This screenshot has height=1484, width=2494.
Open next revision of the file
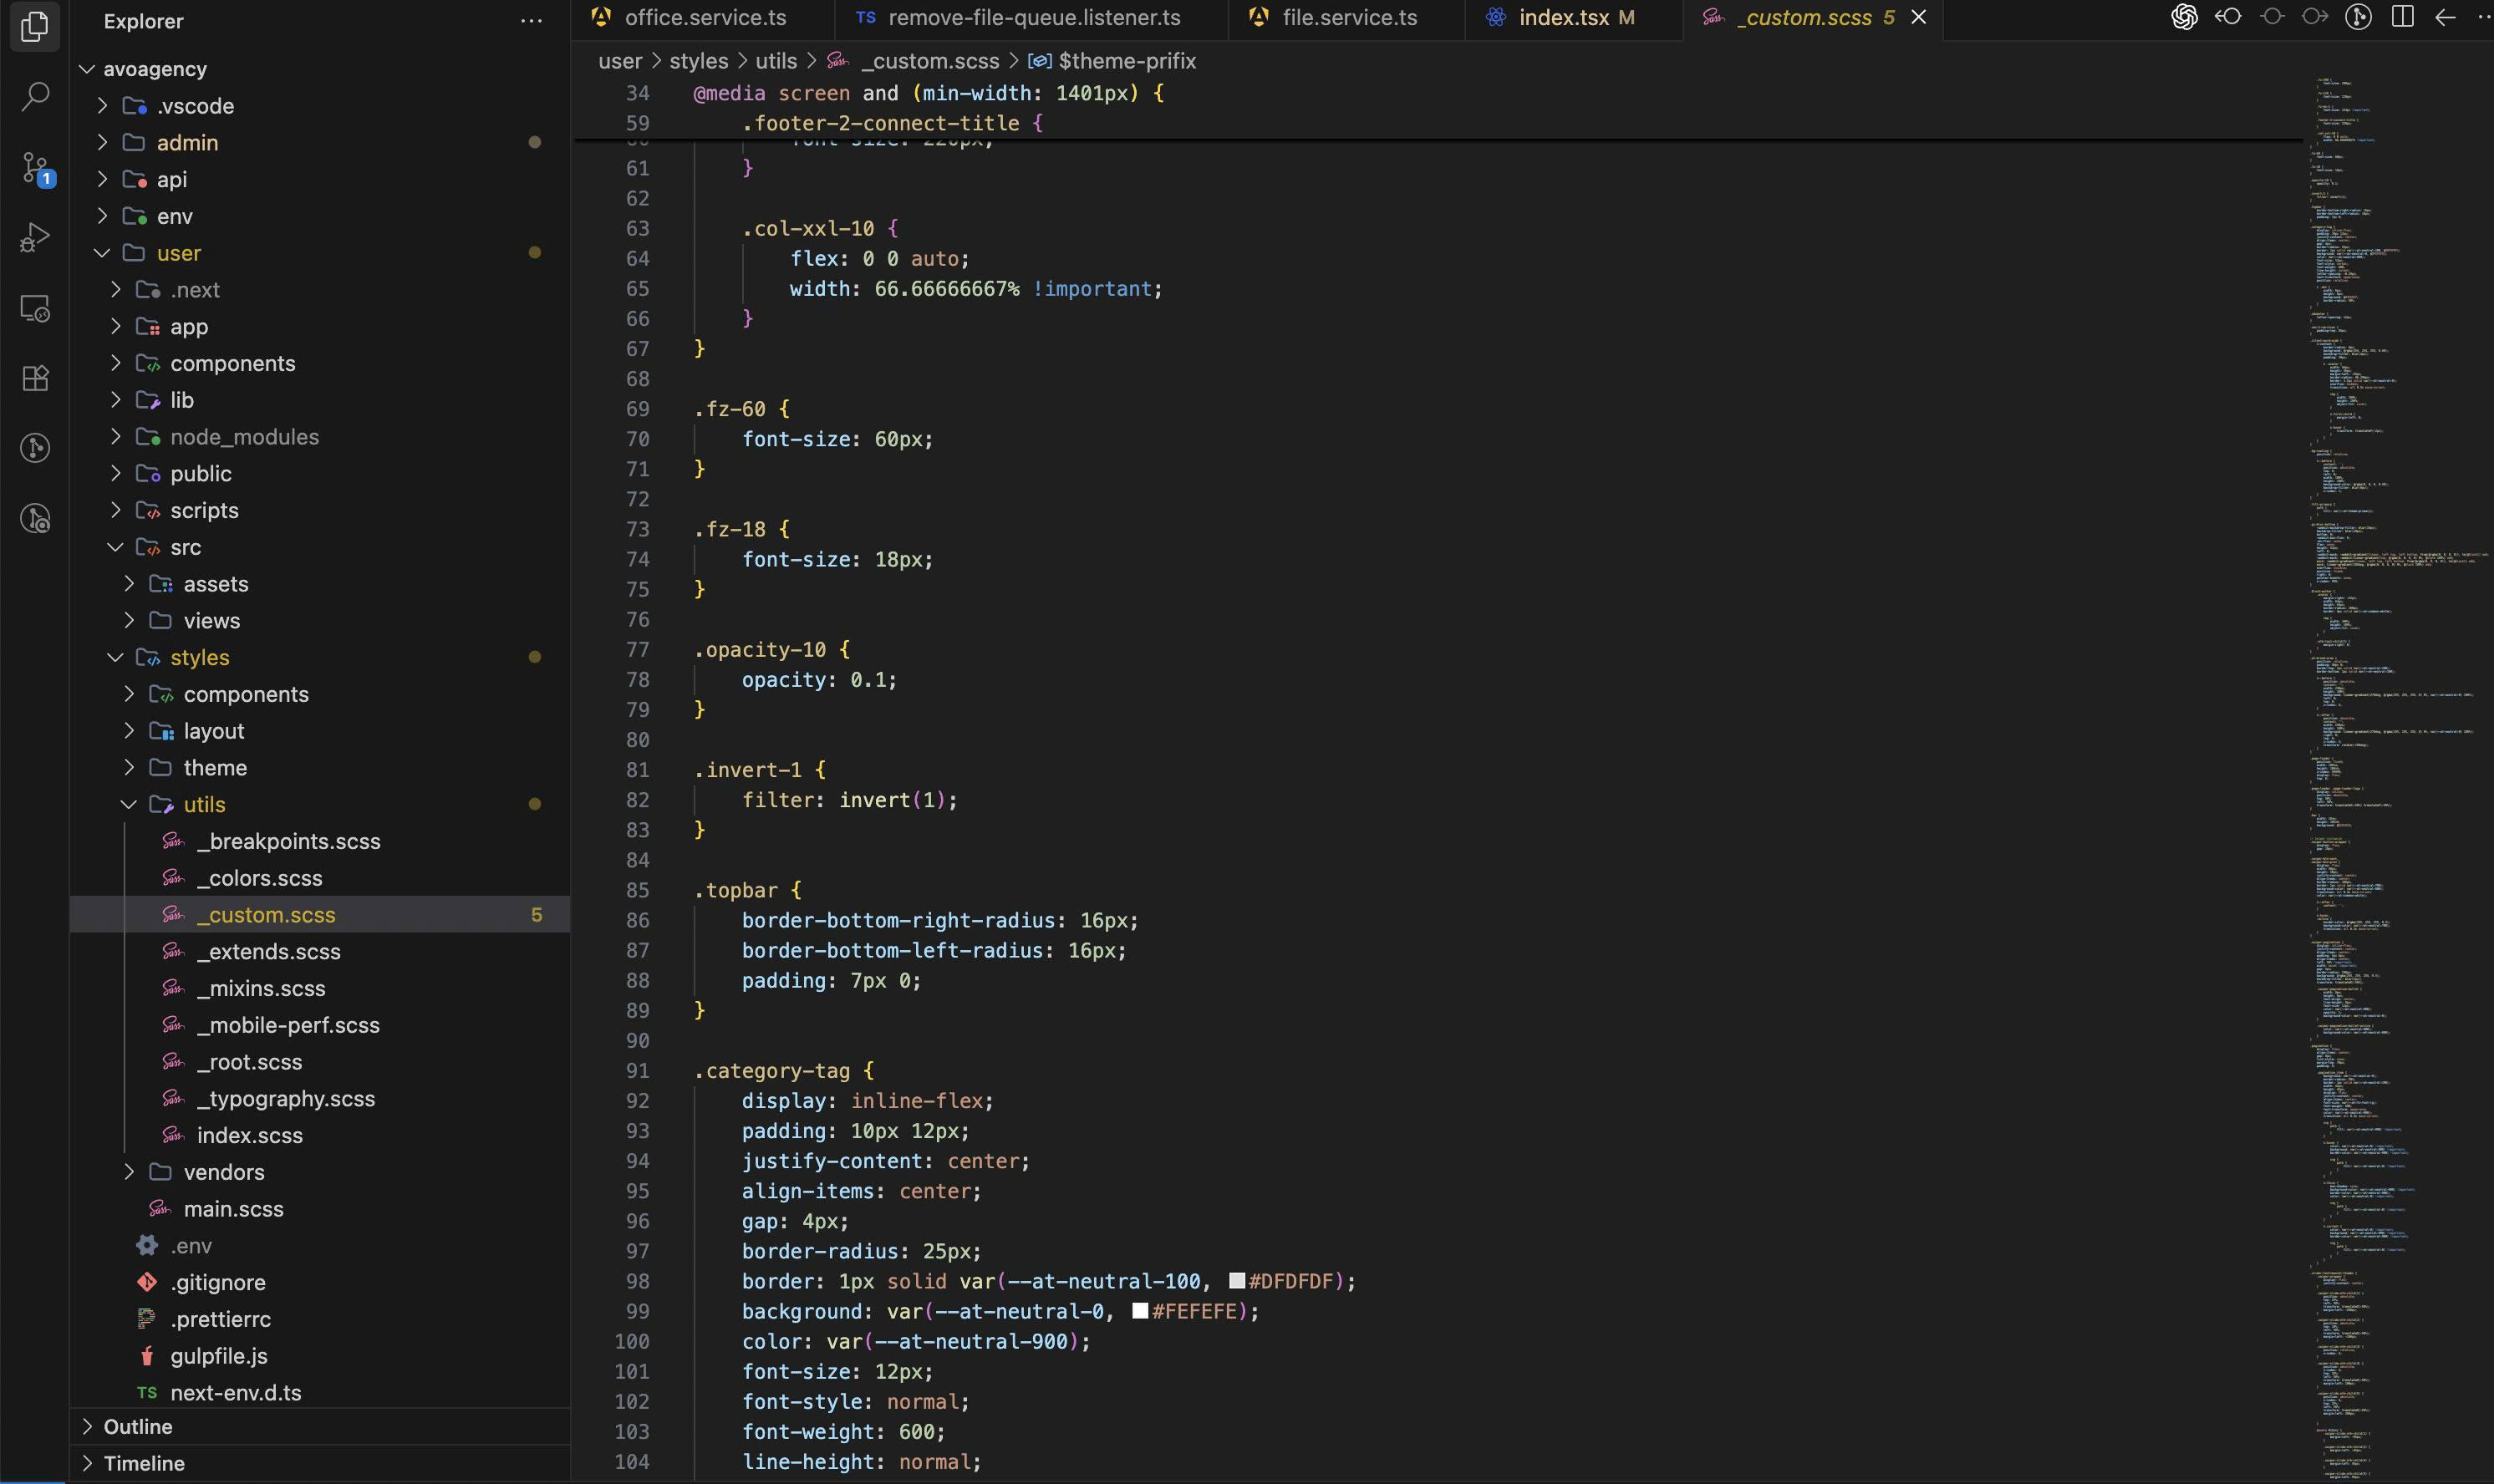2315,17
